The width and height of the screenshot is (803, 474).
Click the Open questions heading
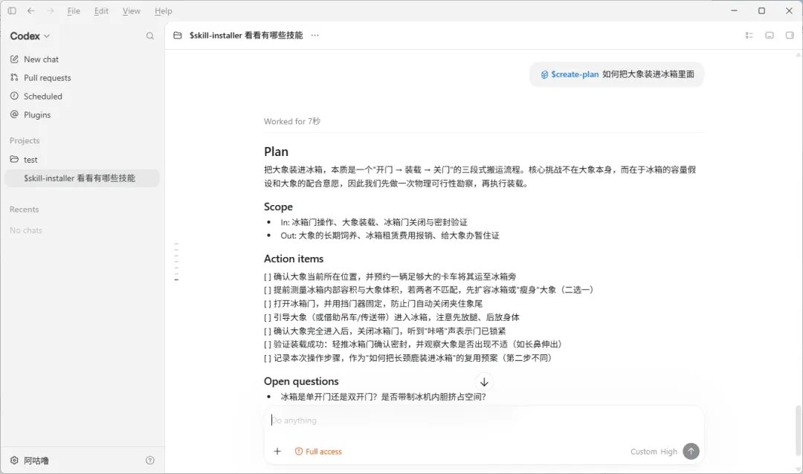coord(301,381)
